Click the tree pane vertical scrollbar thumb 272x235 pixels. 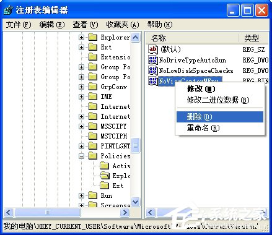pos(136,145)
